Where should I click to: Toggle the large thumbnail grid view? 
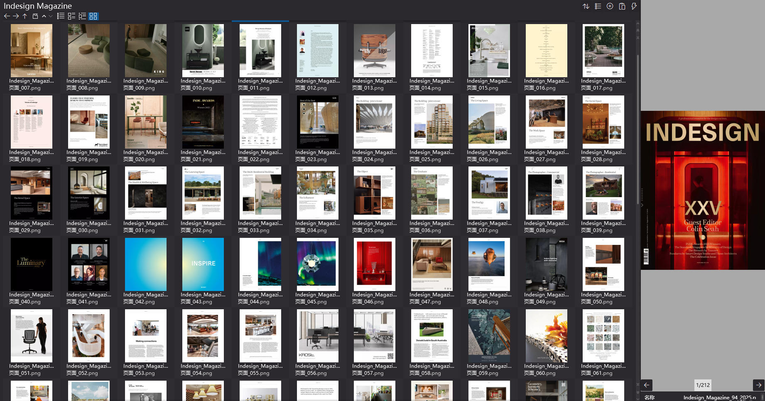click(93, 16)
